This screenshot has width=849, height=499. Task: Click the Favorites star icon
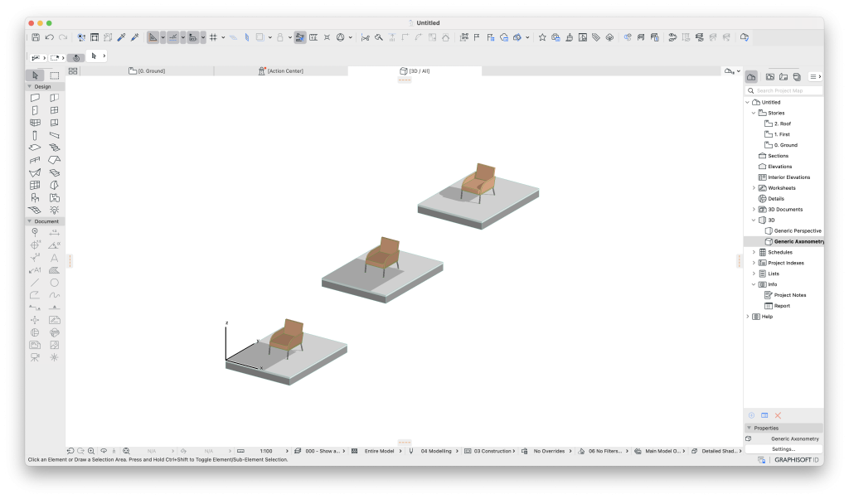click(542, 37)
